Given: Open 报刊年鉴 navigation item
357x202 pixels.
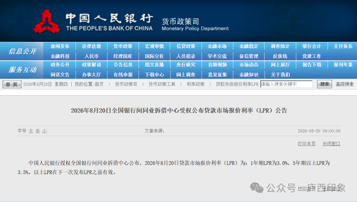Looking at the screenshot, I should 343,65.
